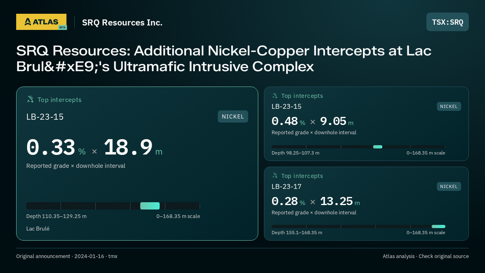This screenshot has height=273, width=485.
Task: Click the 0.48 grade value
Action: point(285,121)
